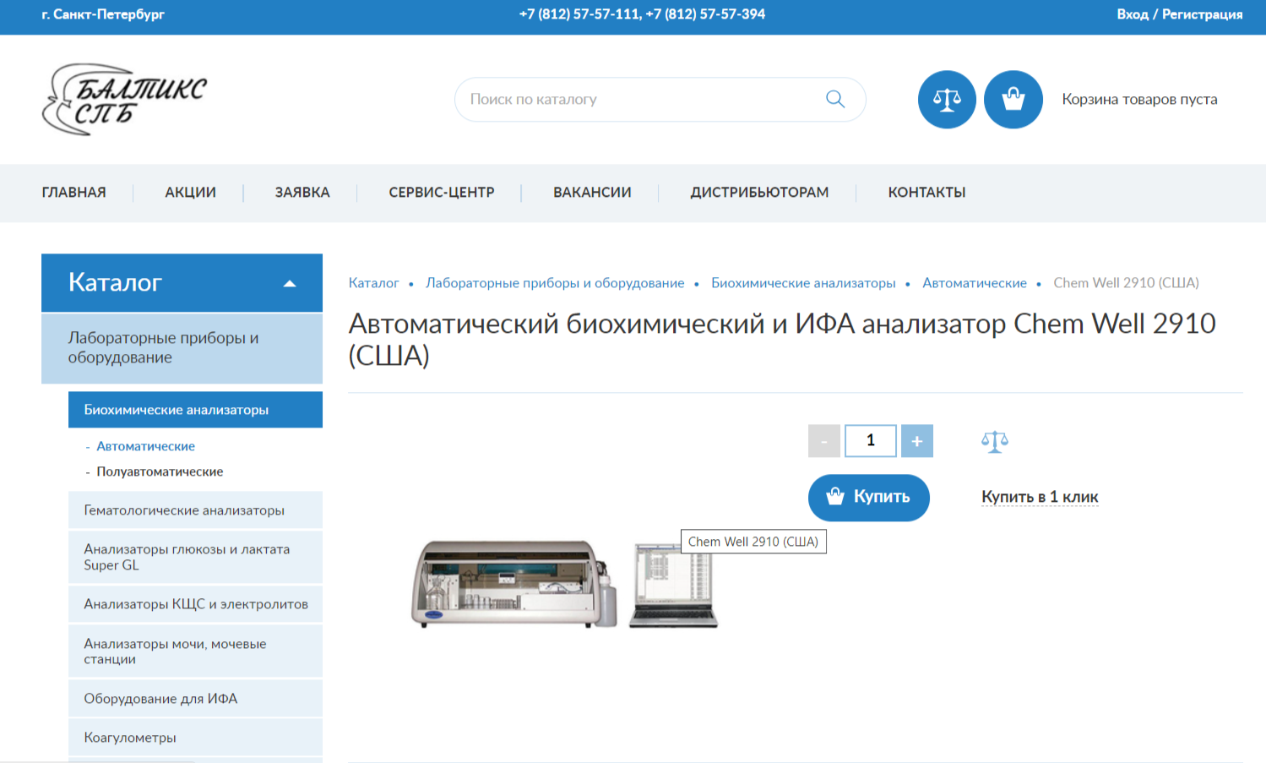Select Биохимические анализаторы sidebar item
Image resolution: width=1266 pixels, height=763 pixels.
pos(195,410)
